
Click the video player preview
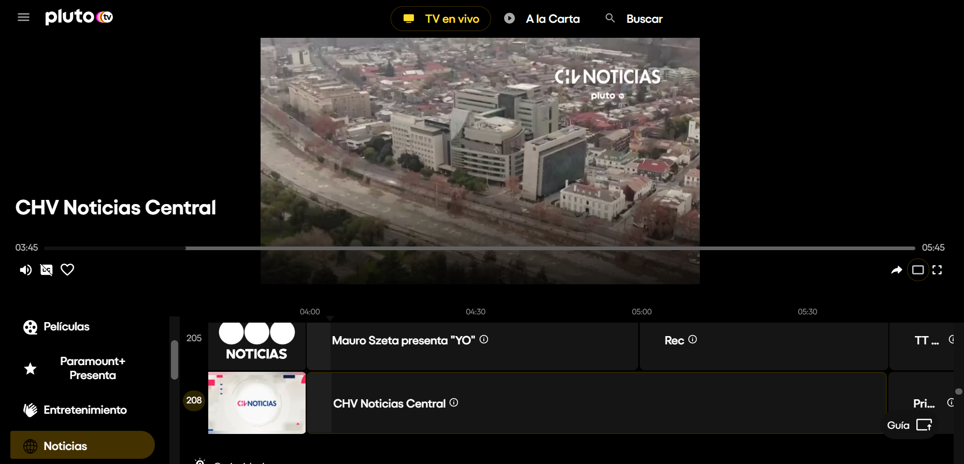(x=480, y=161)
